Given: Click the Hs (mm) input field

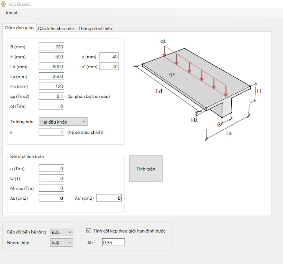Looking at the screenshot, I should (51, 86).
